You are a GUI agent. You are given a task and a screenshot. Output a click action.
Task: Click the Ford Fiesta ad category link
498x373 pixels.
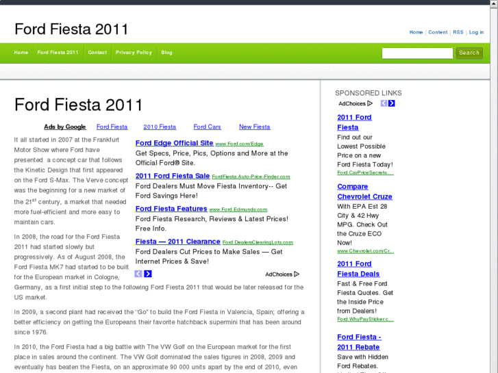pos(112,127)
